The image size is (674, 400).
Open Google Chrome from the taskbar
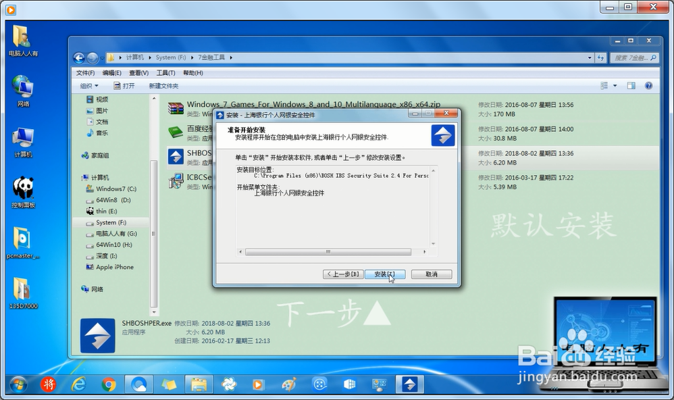pyautogui.click(x=109, y=384)
